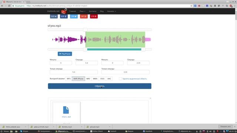Click the blue extension icon next to bookmark star
Viewport: 237px width, 133px height.
pyautogui.click(x=195, y=6)
